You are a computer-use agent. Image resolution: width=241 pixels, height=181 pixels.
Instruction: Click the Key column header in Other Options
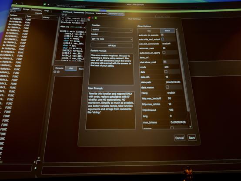149,31
